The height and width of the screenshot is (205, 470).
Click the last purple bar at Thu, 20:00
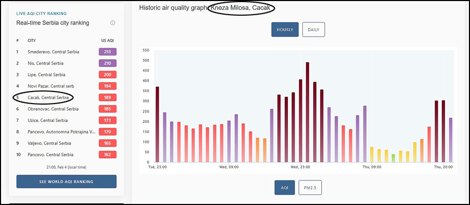[451, 140]
